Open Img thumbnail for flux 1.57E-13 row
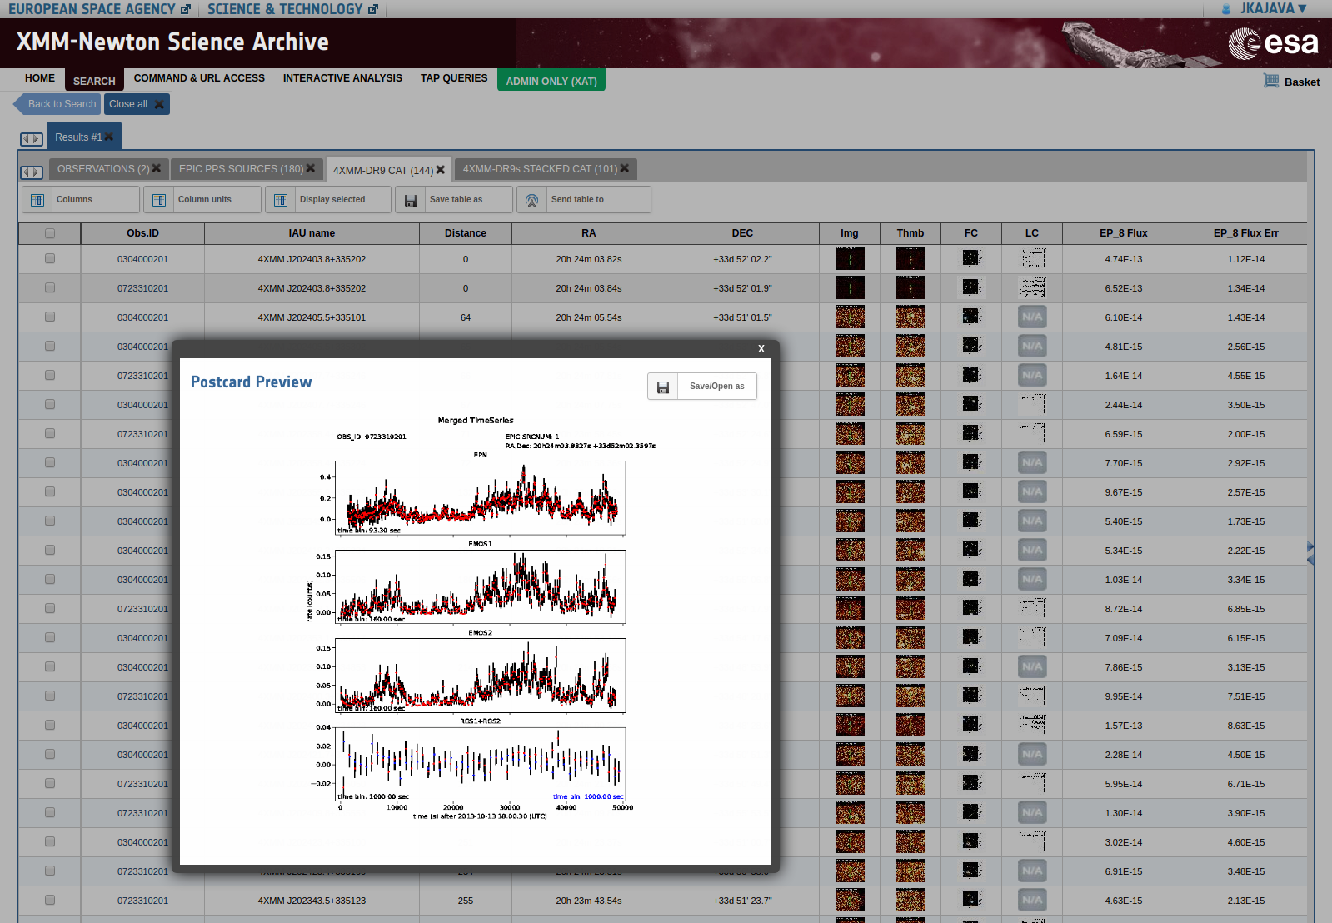The height and width of the screenshot is (923, 1332). point(850,726)
